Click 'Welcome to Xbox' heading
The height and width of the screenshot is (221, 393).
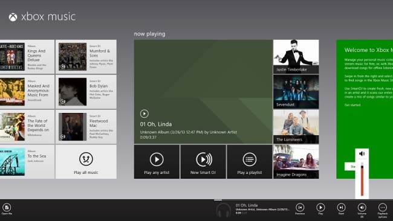[368, 50]
